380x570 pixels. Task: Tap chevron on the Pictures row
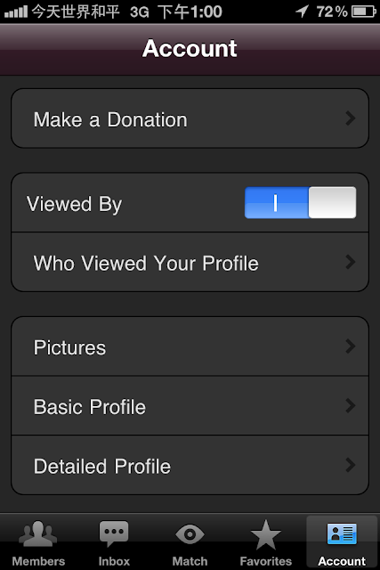[351, 346]
